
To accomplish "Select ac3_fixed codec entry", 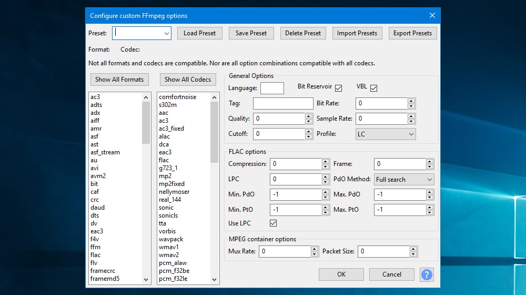I will [171, 129].
